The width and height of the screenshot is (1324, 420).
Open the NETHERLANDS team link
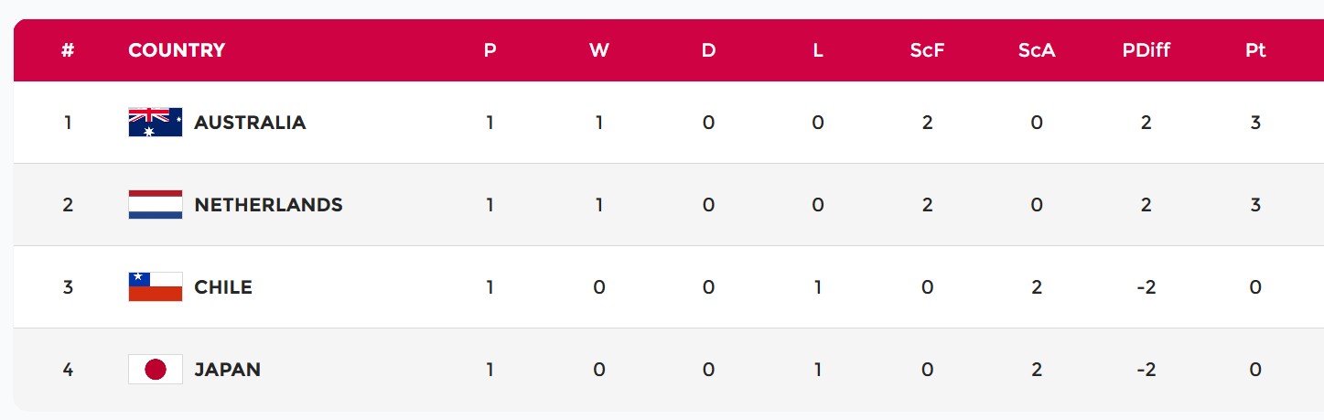pos(268,205)
